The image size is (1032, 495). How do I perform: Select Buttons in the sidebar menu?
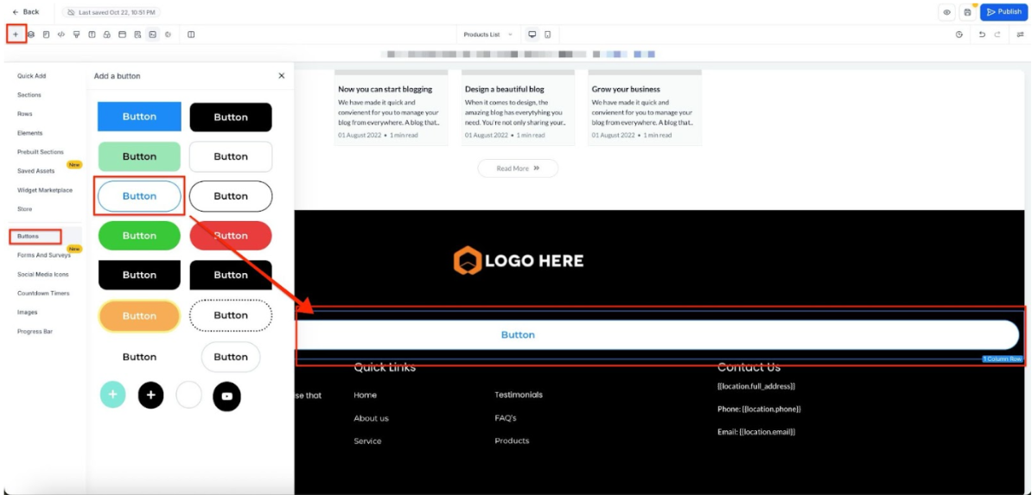29,236
